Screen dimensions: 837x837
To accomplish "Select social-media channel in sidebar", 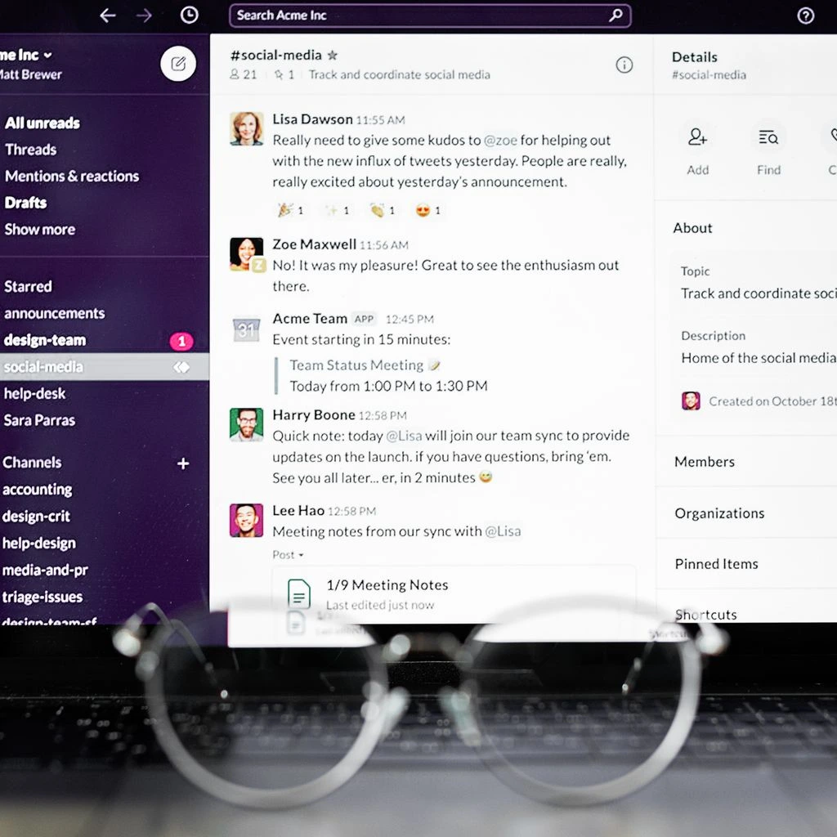I will [104, 367].
